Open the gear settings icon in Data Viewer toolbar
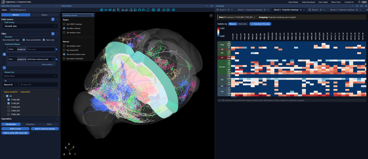The image size is (368, 159). click(174, 10)
